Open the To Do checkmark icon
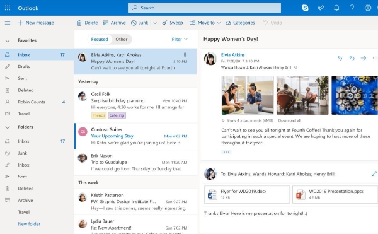This screenshot has width=378, height=234. tap(321, 8)
